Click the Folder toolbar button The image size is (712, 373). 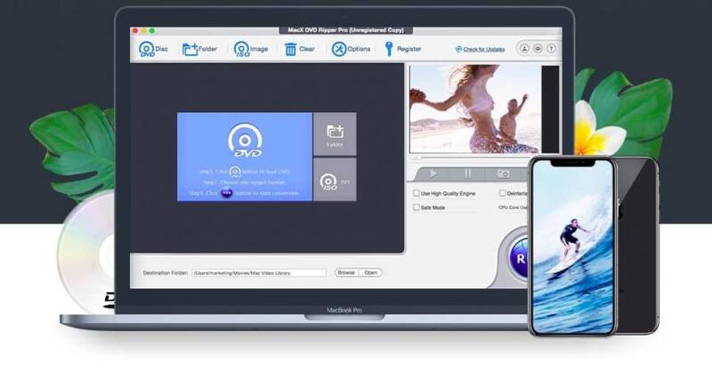[x=199, y=49]
